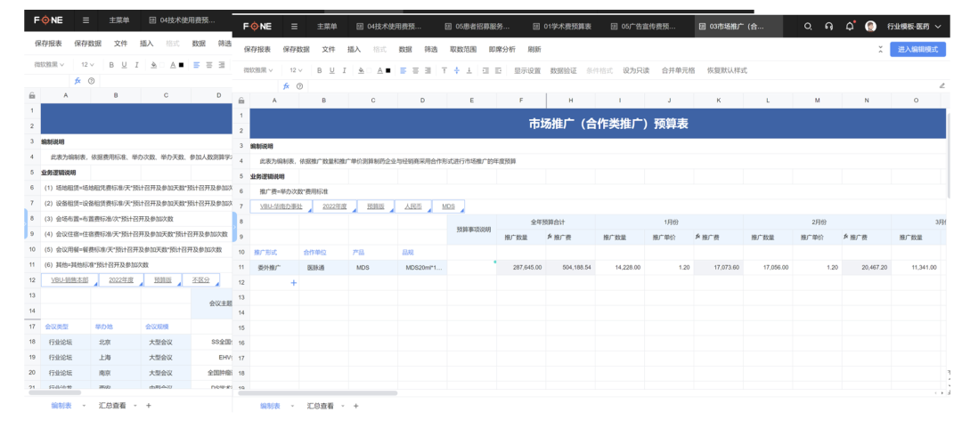
Task: Click increase indent icon in front window
Action: click(x=499, y=70)
